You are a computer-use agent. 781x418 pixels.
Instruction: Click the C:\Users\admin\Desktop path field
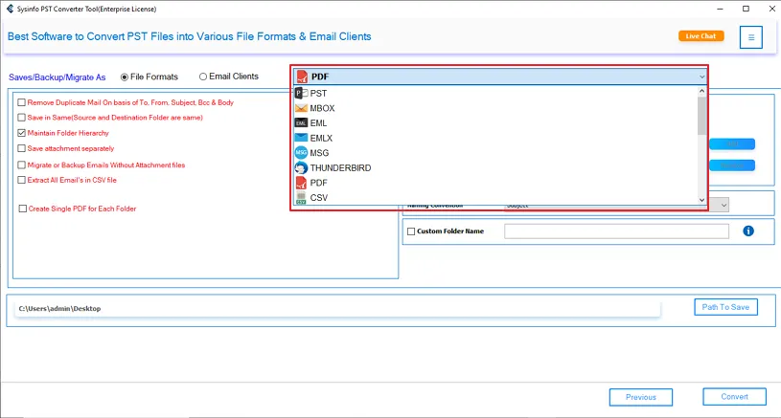click(x=337, y=309)
